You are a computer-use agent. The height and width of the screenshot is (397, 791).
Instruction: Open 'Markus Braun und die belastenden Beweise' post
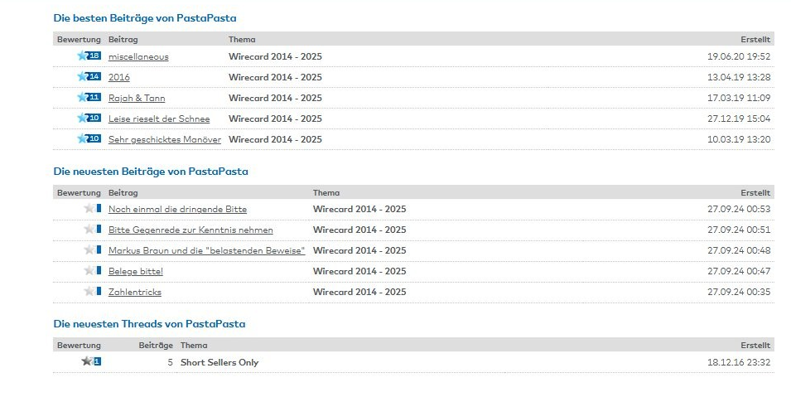(x=206, y=250)
